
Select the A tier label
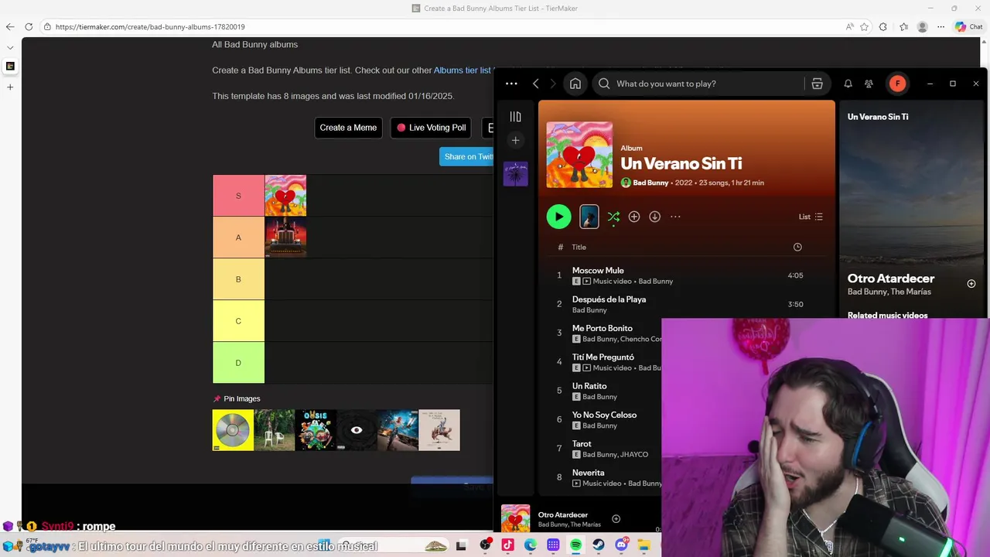coord(238,237)
